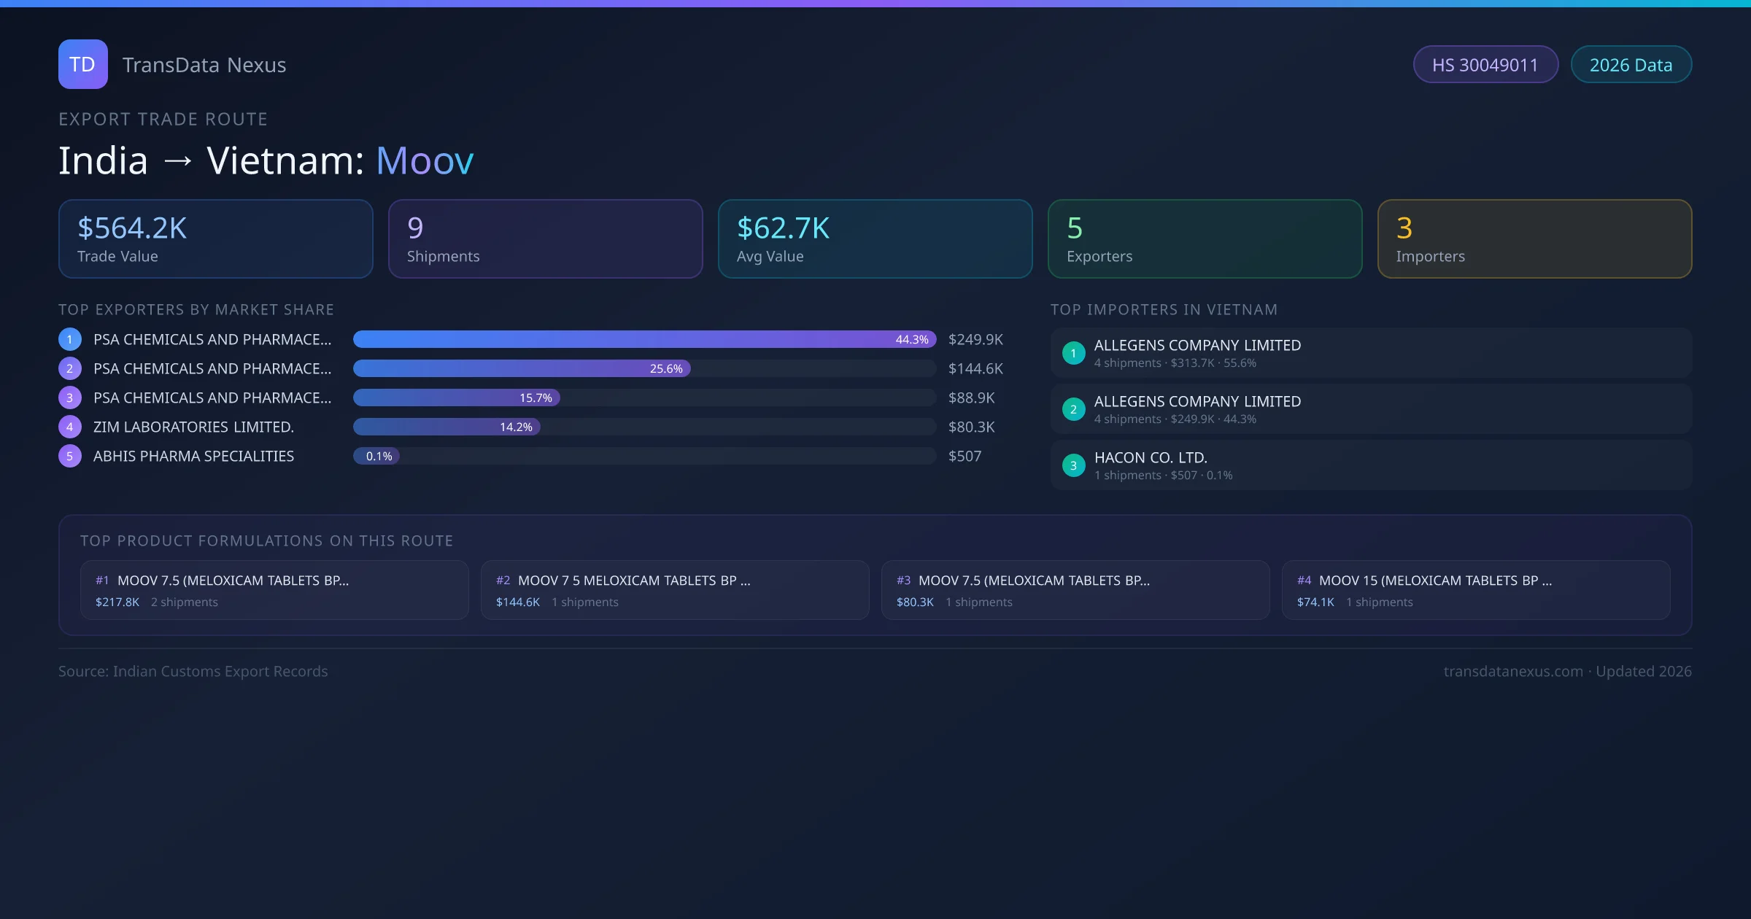Click rank 4 badge beside ZIM Laboratories
Screen dimensions: 1751x919
point(70,427)
